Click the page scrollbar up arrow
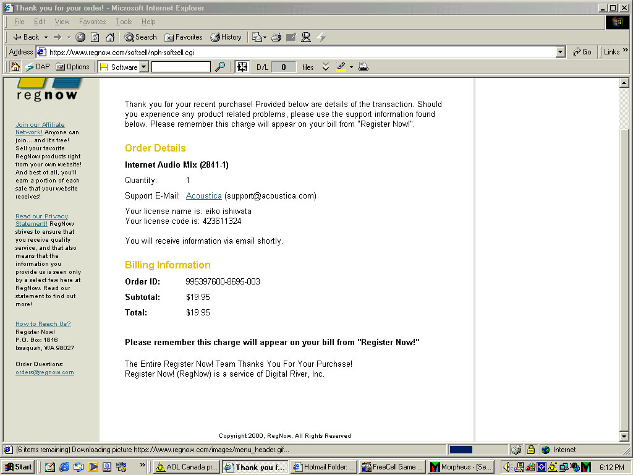The image size is (633, 475). point(624,83)
